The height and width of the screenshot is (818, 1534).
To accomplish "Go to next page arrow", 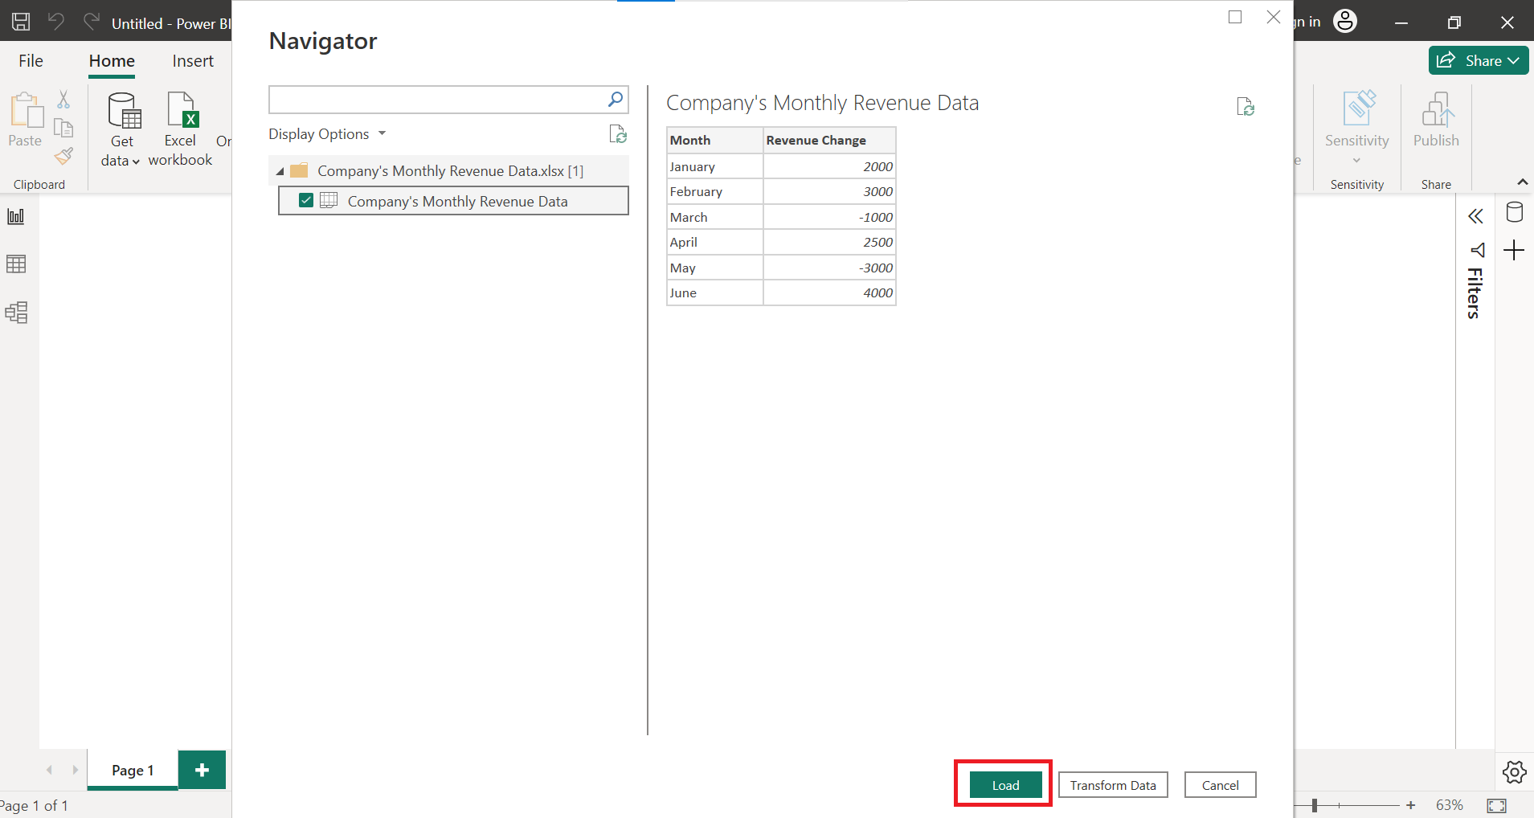I will pyautogui.click(x=76, y=770).
